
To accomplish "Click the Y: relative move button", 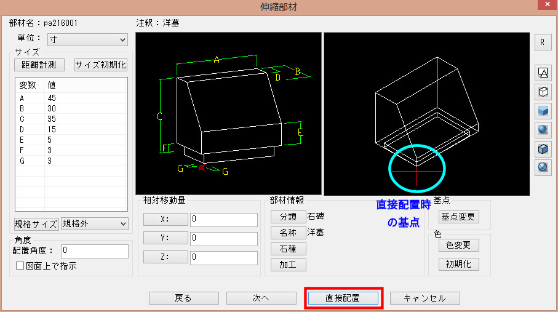I will click(165, 238).
